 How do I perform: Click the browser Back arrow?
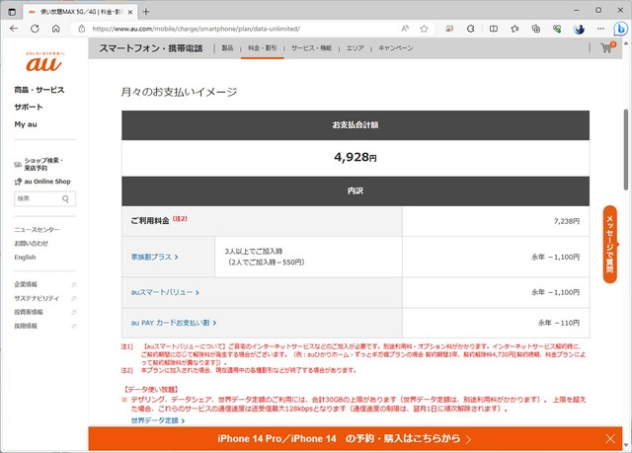pos(14,29)
